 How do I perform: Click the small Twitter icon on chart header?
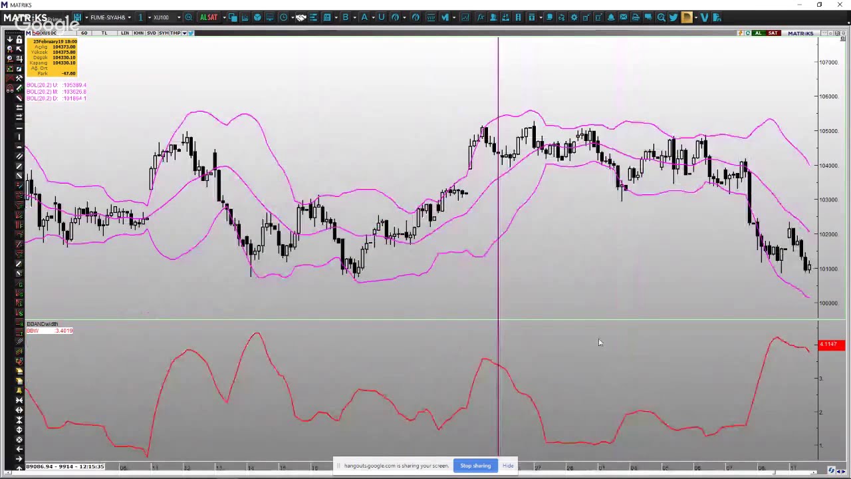click(191, 33)
